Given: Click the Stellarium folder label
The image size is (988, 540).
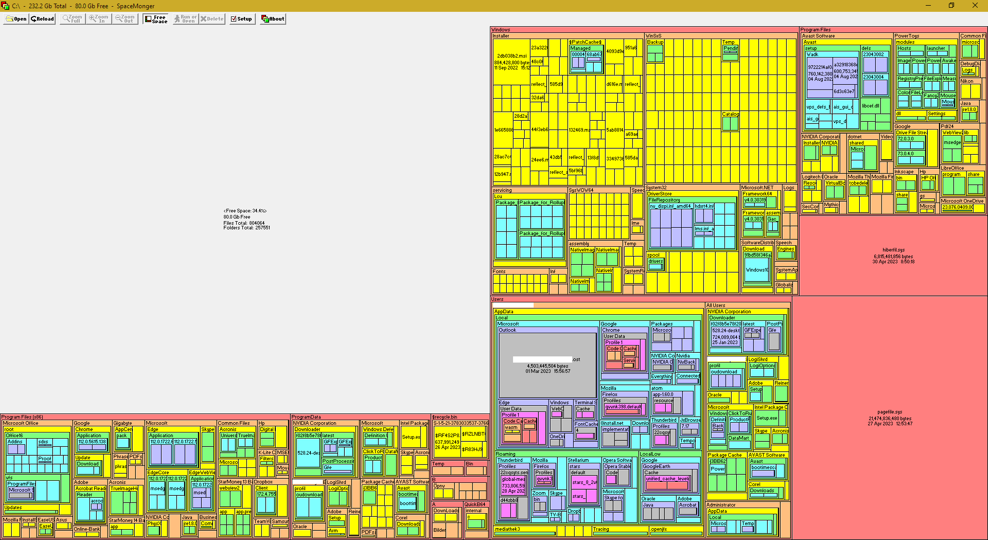Looking at the screenshot, I should [x=578, y=460].
